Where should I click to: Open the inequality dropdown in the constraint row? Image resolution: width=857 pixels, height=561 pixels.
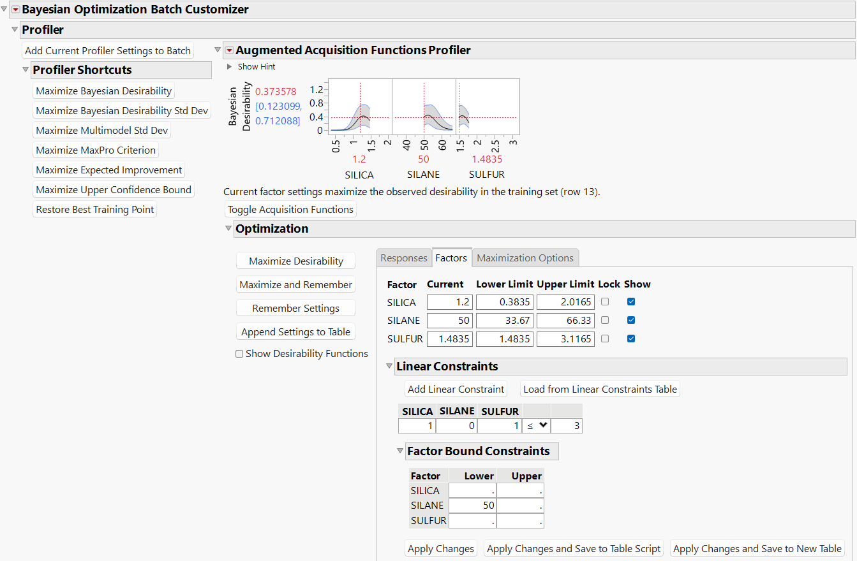[536, 425]
